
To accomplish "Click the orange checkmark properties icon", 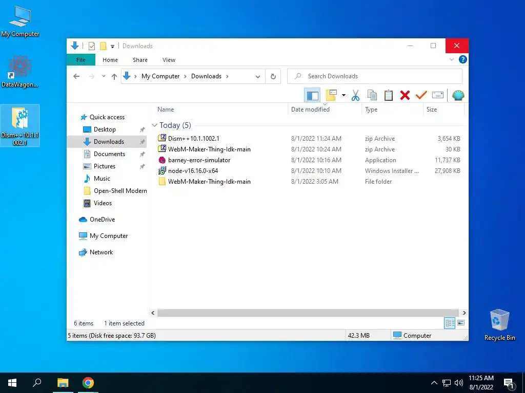I will pos(421,95).
